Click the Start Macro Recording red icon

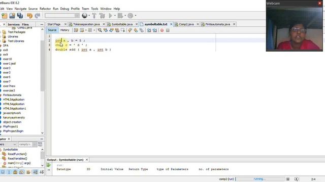tap(162, 30)
